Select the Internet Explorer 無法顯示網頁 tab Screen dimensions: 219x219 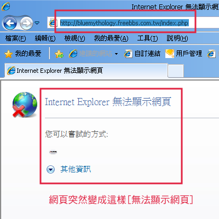[x=86, y=71]
